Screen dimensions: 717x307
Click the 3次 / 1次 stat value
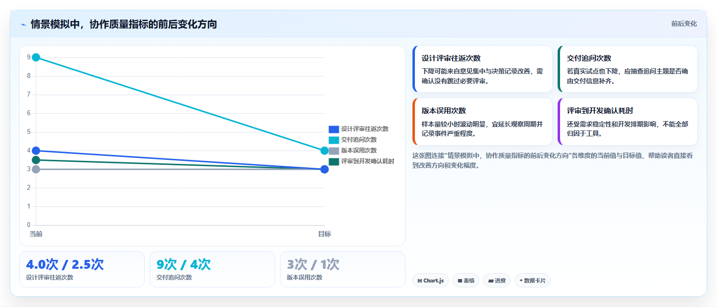[313, 264]
